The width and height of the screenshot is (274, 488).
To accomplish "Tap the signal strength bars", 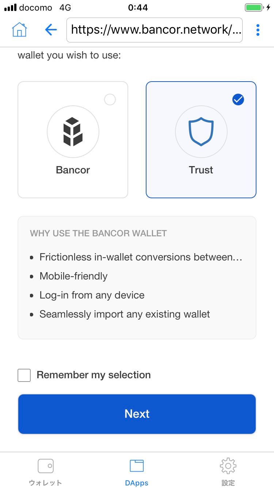I will point(10,8).
